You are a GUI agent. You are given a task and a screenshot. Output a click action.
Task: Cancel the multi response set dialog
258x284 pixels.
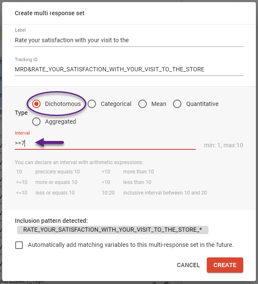188,265
